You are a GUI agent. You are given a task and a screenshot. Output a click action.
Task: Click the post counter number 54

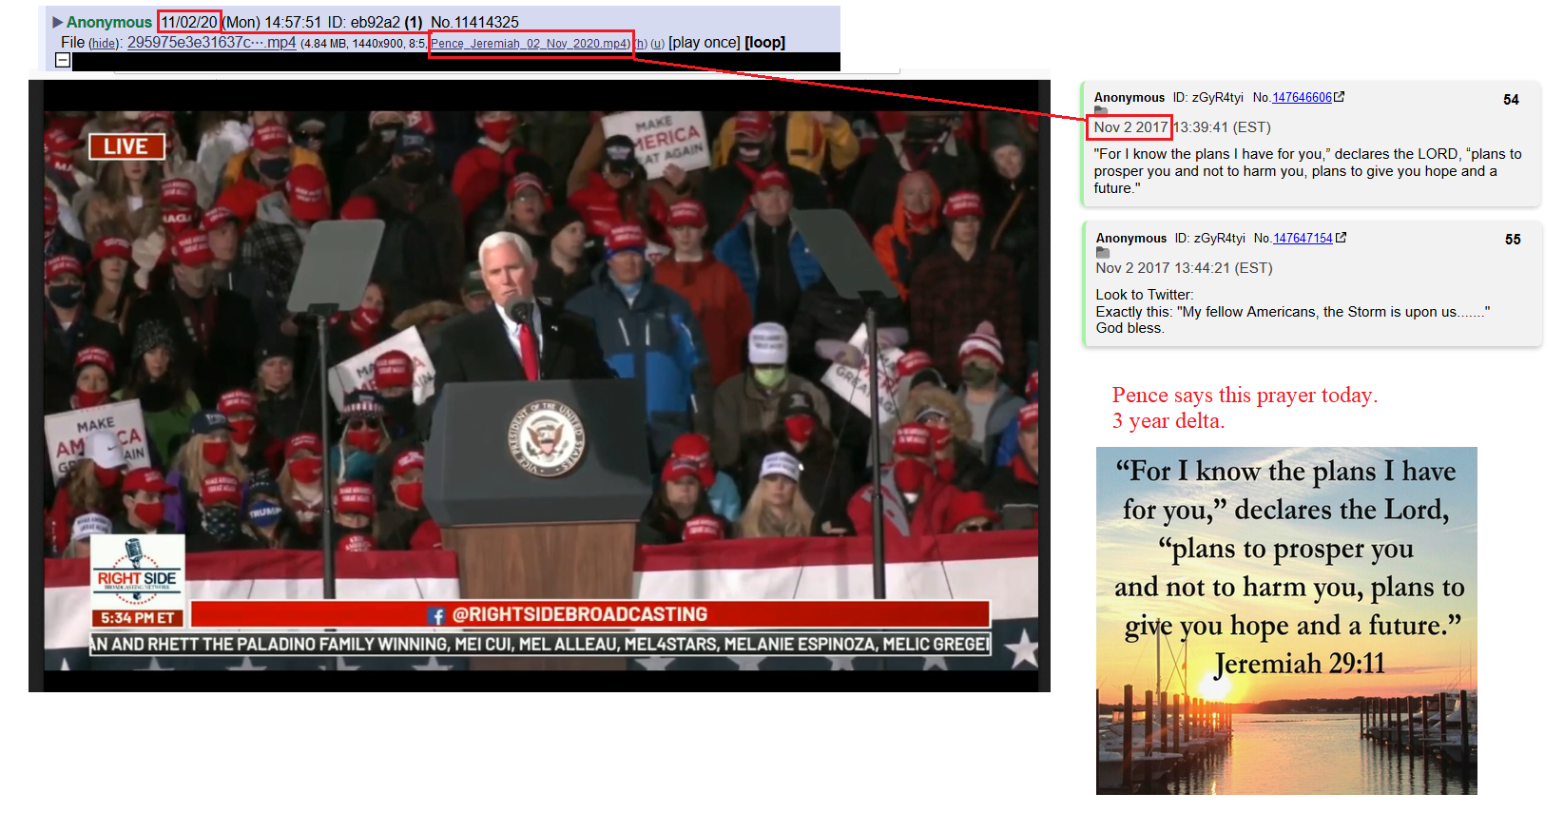point(1511,100)
